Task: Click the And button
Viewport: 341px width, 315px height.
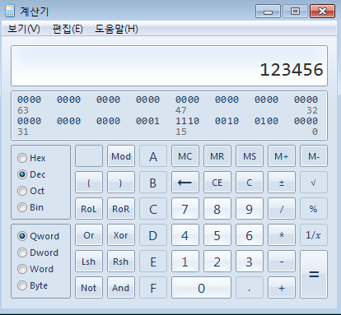Action: pos(121,288)
